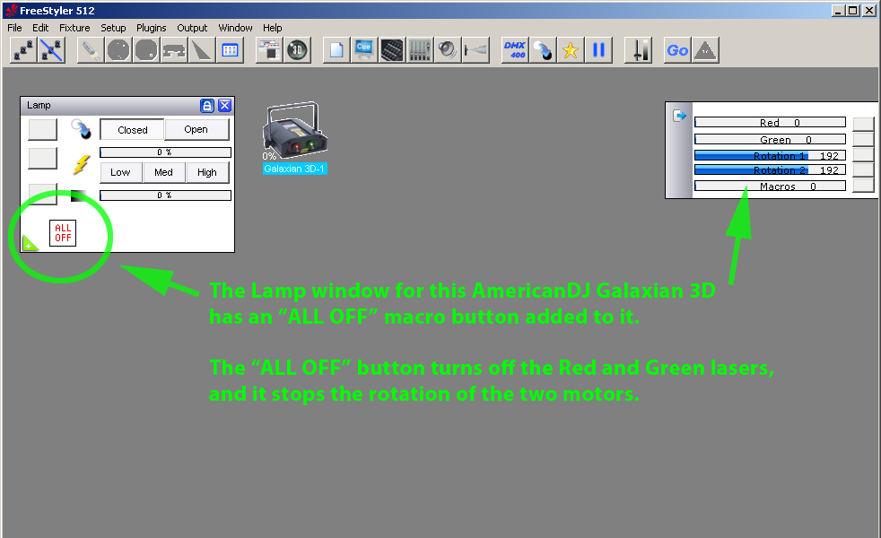This screenshot has height=538, width=881.
Task: Click the Go button in toolbar
Action: click(677, 50)
